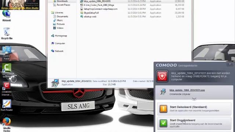235x132 pixels.
Task: Click the help button on COMODO alert
Action: pyautogui.click(x=229, y=64)
